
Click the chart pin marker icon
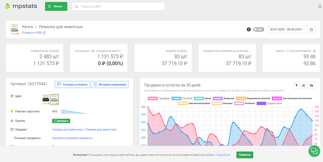[x=296, y=85]
